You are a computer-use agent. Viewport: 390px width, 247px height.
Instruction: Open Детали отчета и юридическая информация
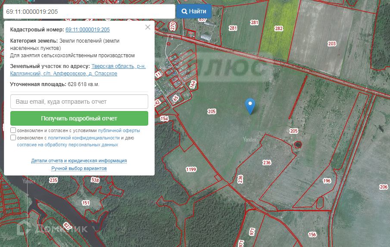click(79, 161)
